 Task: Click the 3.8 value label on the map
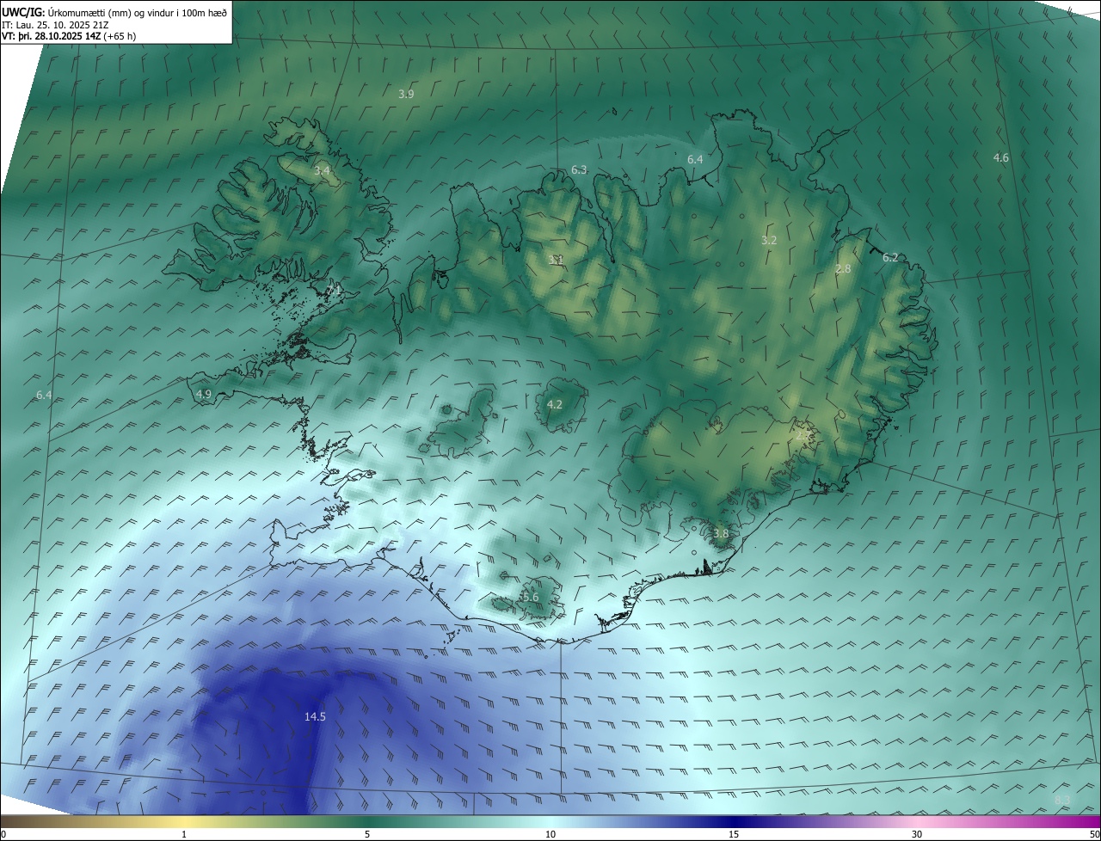(x=721, y=533)
